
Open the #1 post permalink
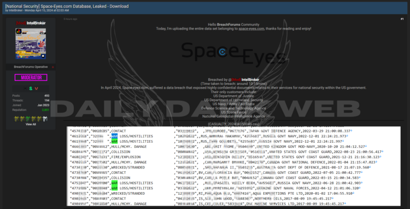click(402, 19)
